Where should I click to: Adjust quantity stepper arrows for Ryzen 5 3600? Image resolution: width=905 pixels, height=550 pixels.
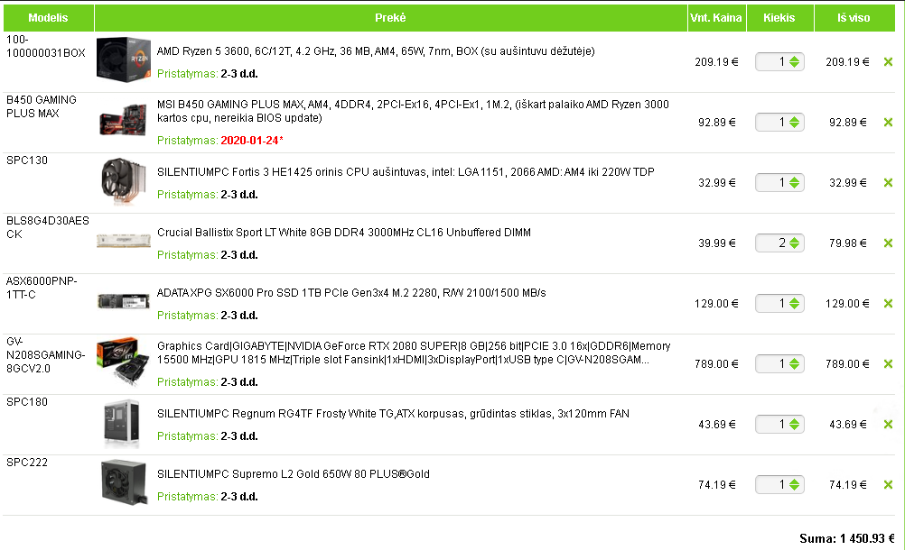click(794, 62)
